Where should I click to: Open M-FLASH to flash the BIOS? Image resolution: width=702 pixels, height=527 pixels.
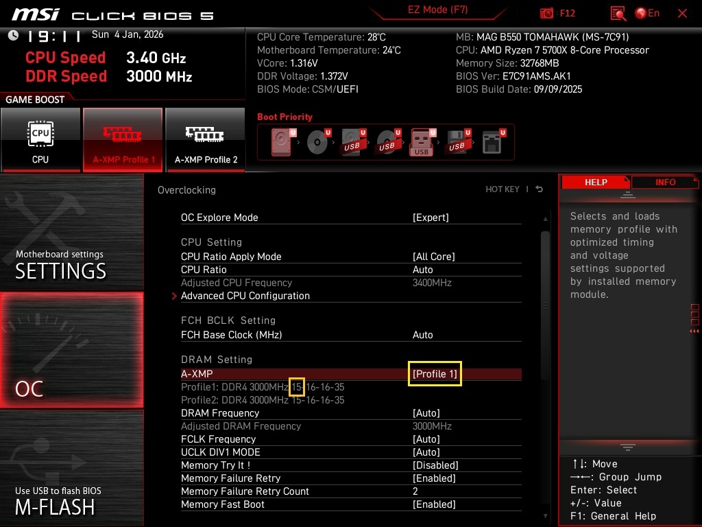coord(71,468)
